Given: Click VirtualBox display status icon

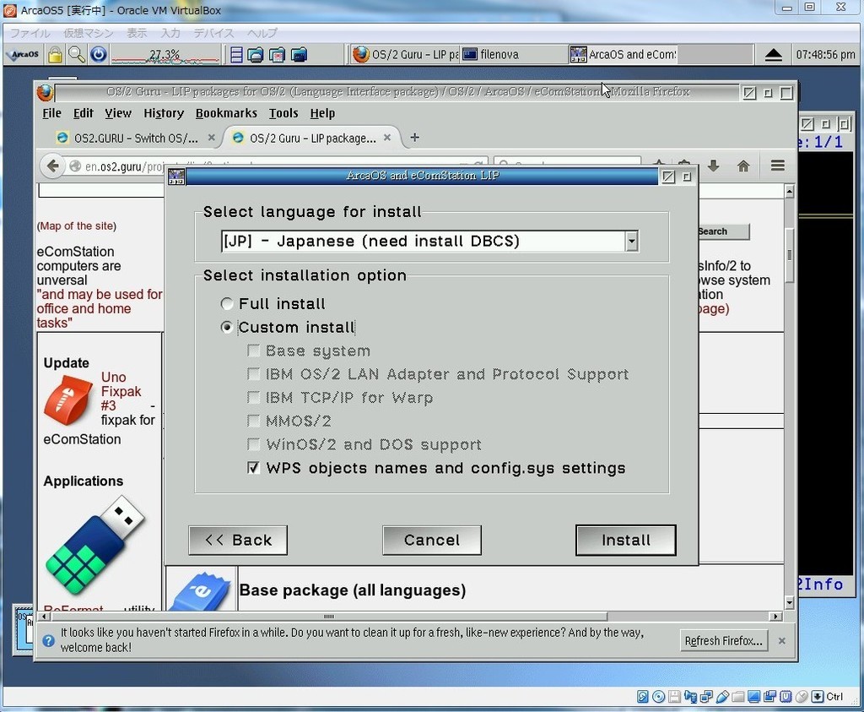Looking at the screenshot, I should pos(753,697).
